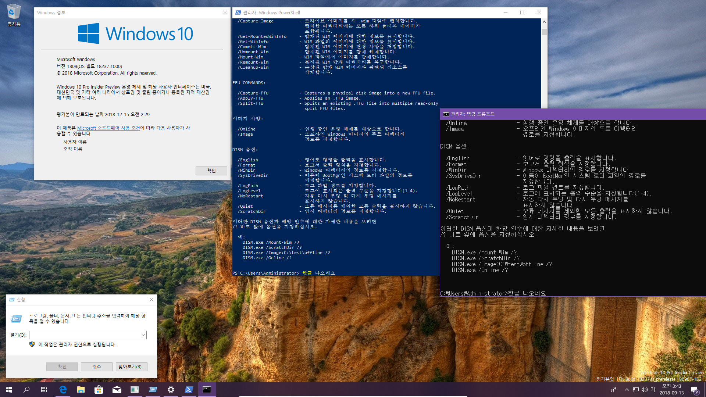The image size is (706, 397).
Task: Click the Windows 10 logo in Windows 정보
Action: pyautogui.click(x=135, y=33)
